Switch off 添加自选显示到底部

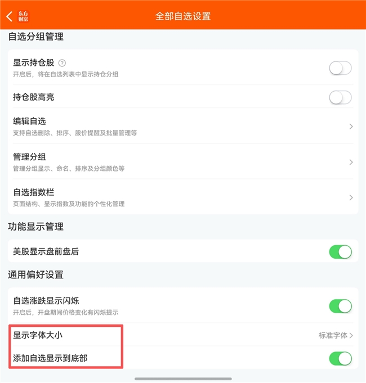[340, 358]
